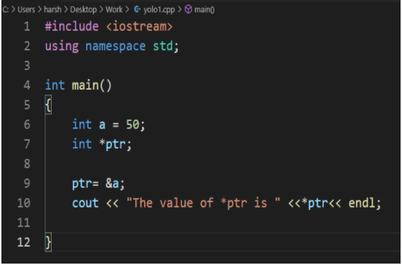Click line number 10 in gutter
The height and width of the screenshot is (265, 402).
24,203
